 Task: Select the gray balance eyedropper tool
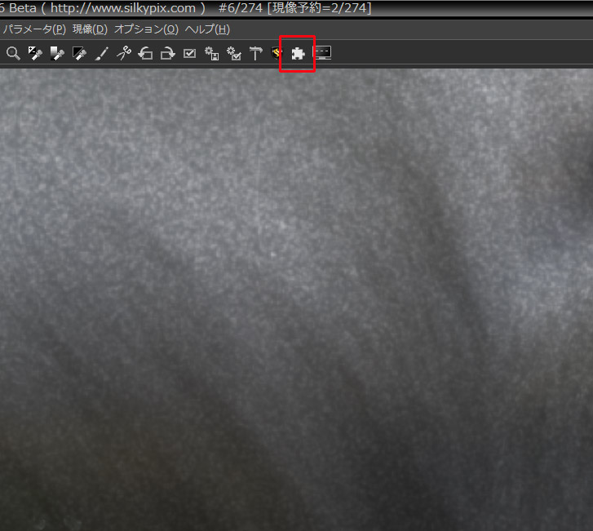[57, 53]
